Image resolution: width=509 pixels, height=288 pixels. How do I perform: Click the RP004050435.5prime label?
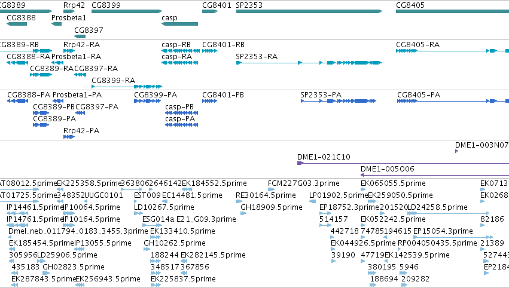point(438,243)
